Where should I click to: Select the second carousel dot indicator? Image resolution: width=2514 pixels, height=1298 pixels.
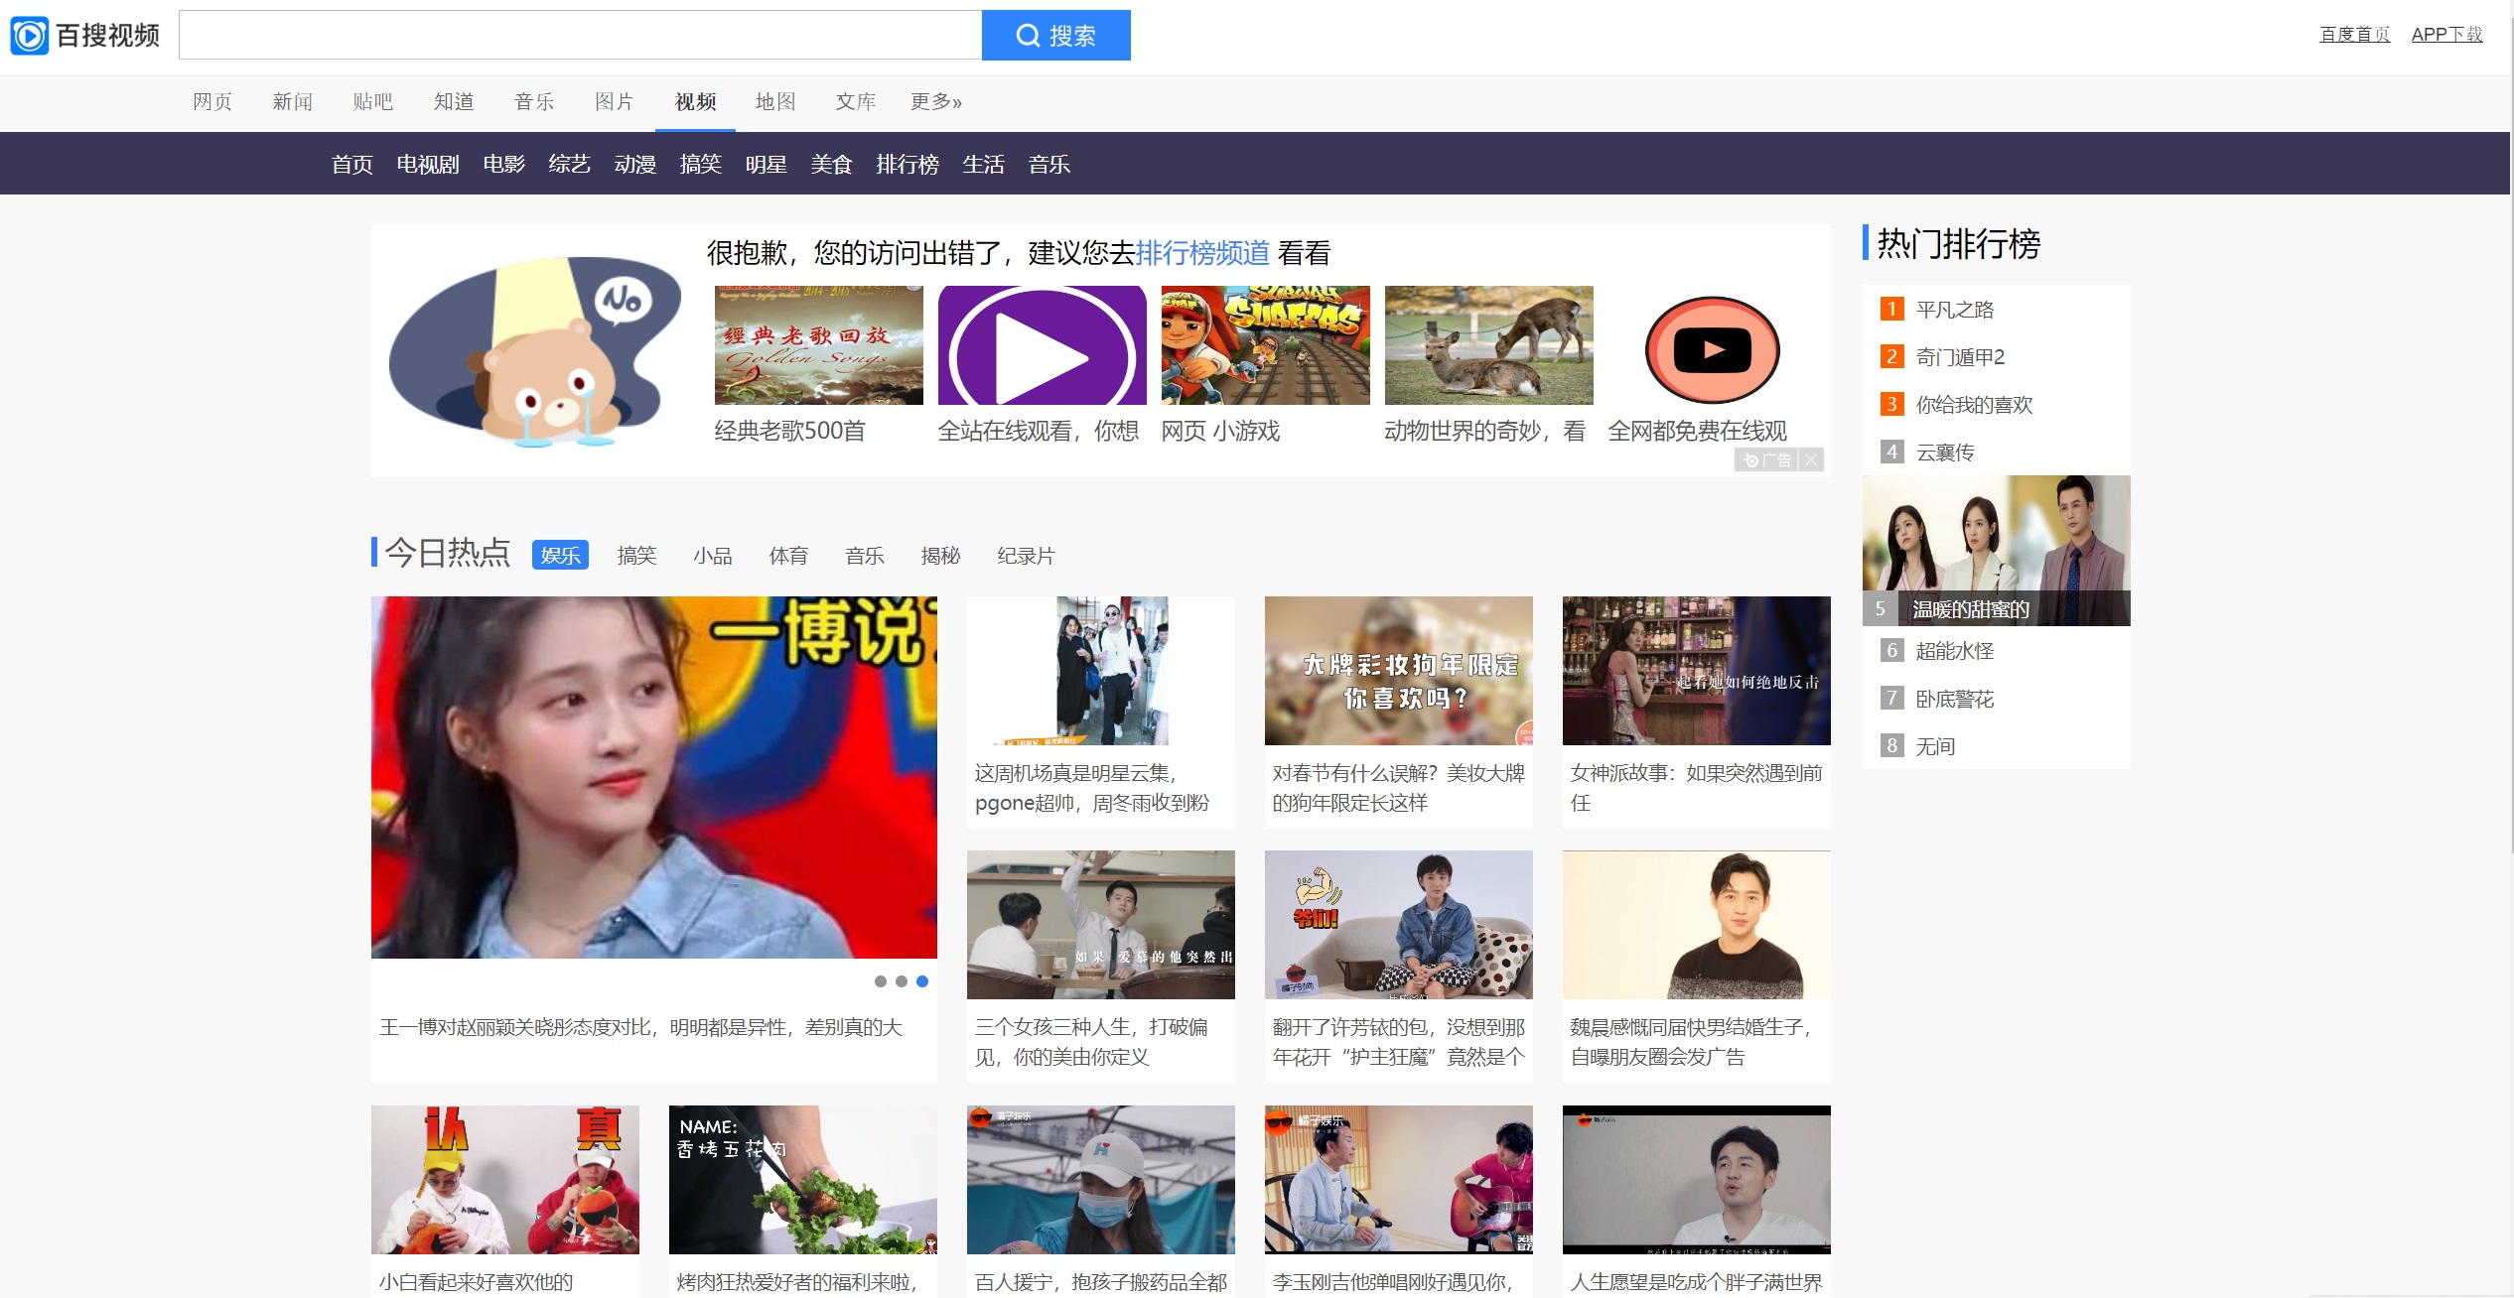(x=902, y=981)
